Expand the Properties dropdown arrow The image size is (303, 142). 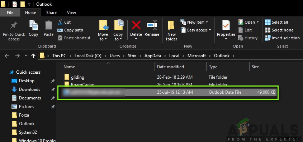226,39
